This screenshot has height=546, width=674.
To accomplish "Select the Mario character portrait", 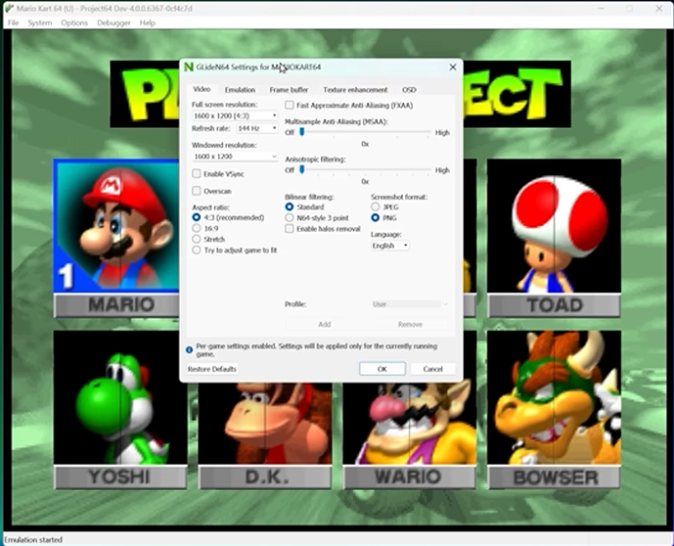I will click(x=116, y=226).
